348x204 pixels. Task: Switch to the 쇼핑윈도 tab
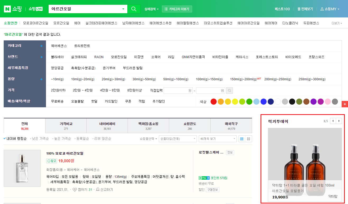click(190, 126)
